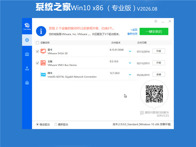Click the VMware SVGA 3D device name

point(58,53)
